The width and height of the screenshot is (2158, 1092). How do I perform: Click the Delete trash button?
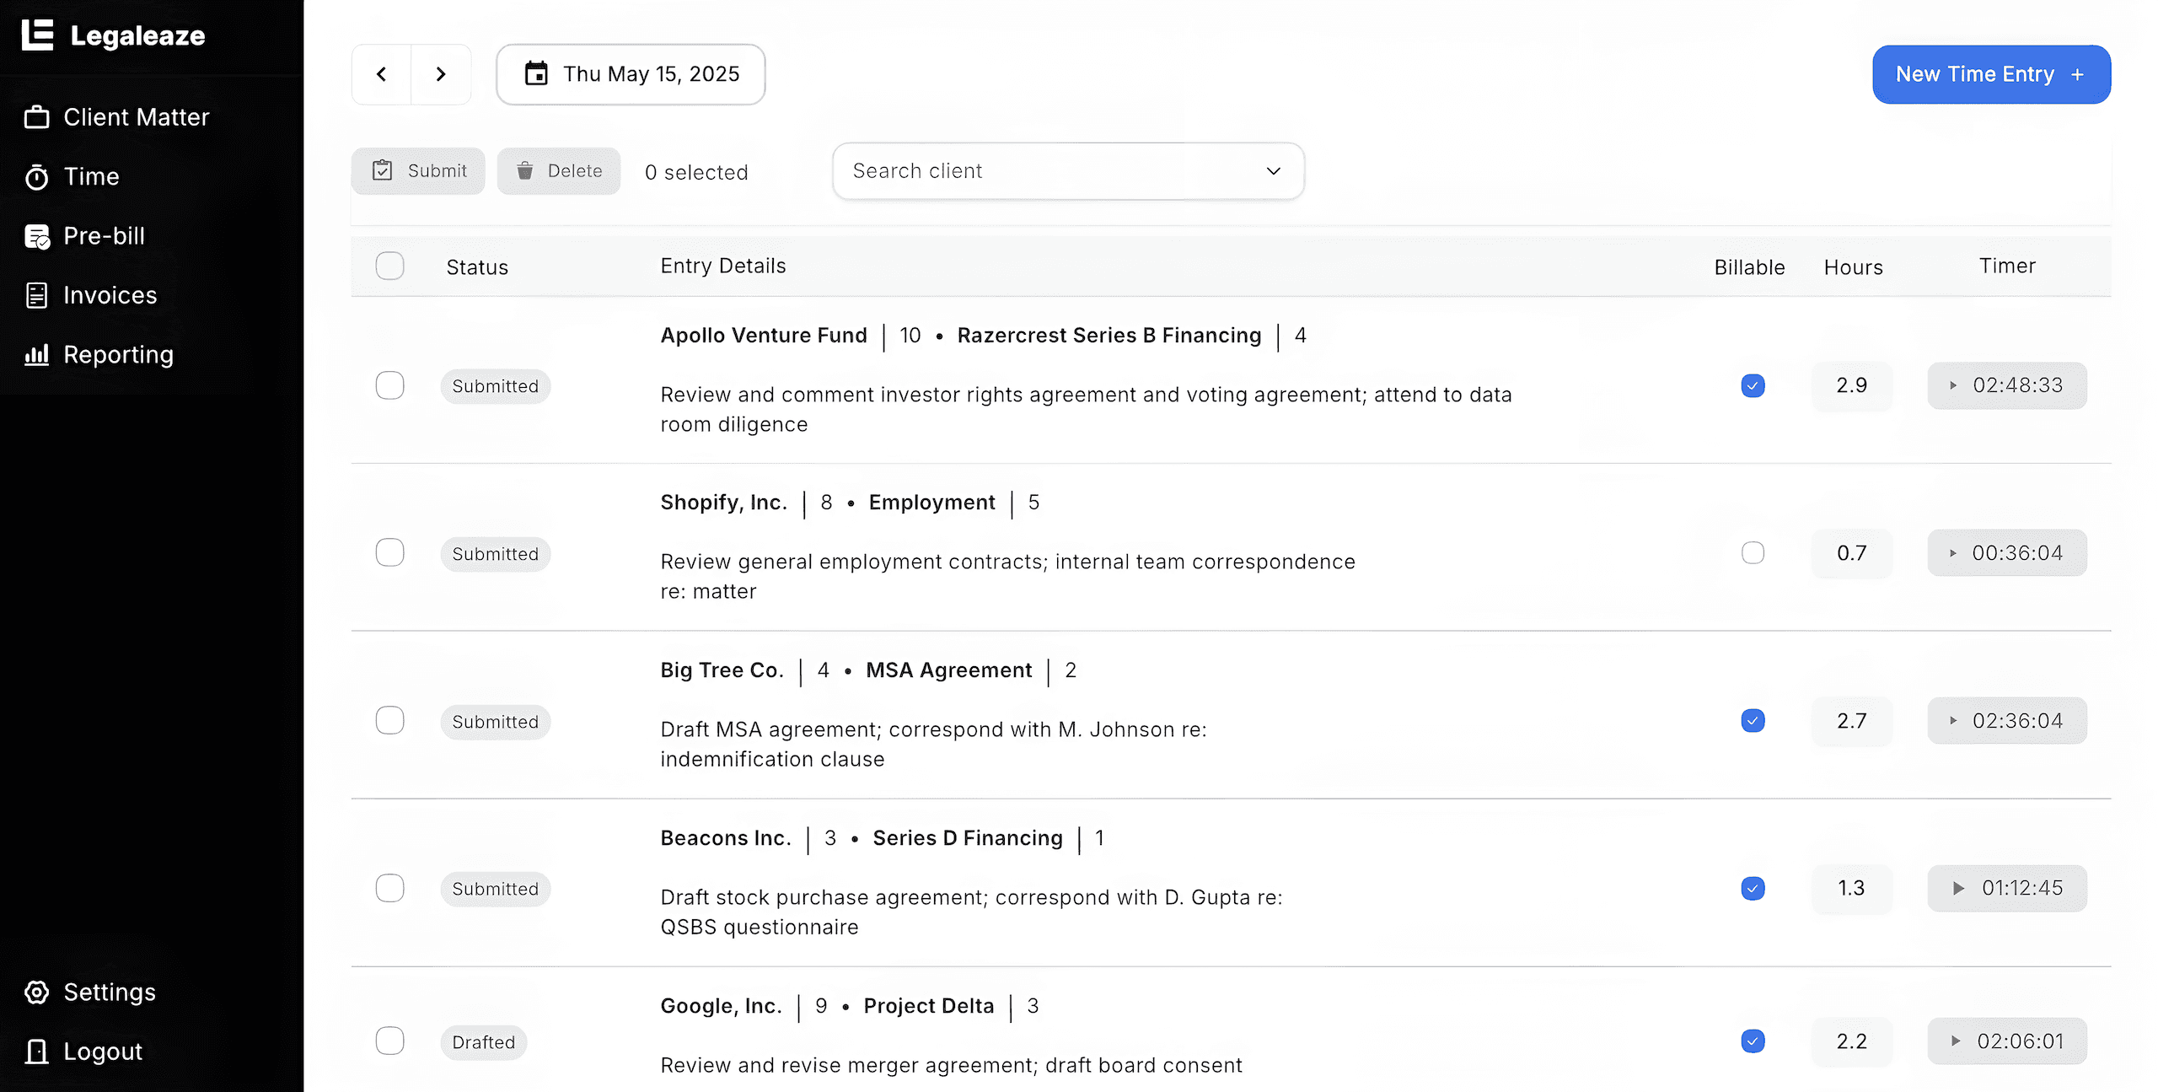click(558, 171)
